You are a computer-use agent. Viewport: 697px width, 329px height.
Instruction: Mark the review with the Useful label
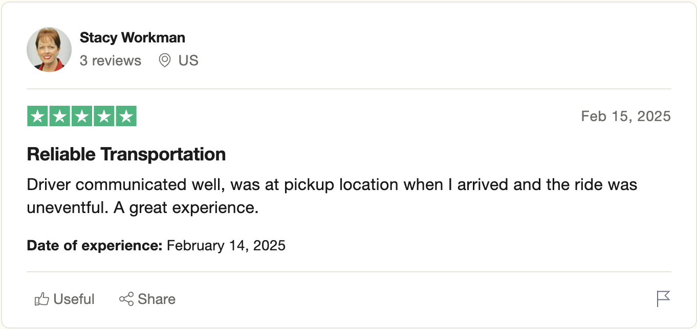74,299
